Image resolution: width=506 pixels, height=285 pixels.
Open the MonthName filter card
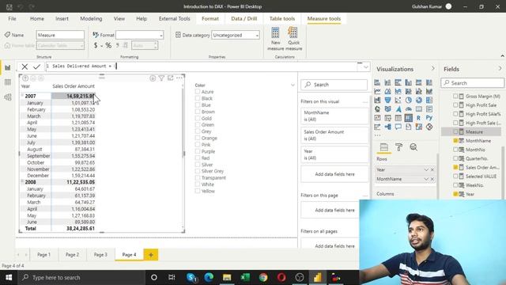coord(334,116)
